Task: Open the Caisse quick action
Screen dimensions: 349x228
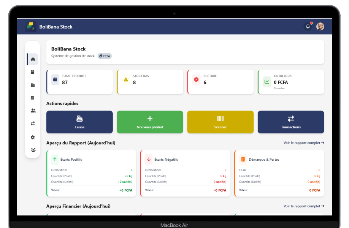Action: pyautogui.click(x=79, y=122)
